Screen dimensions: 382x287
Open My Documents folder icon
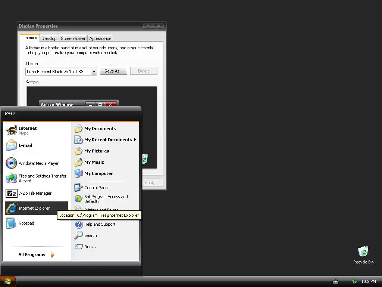pyautogui.click(x=78, y=129)
